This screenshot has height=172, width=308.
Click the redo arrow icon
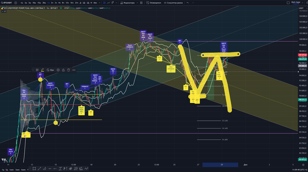pyautogui.click(x=193, y=3)
